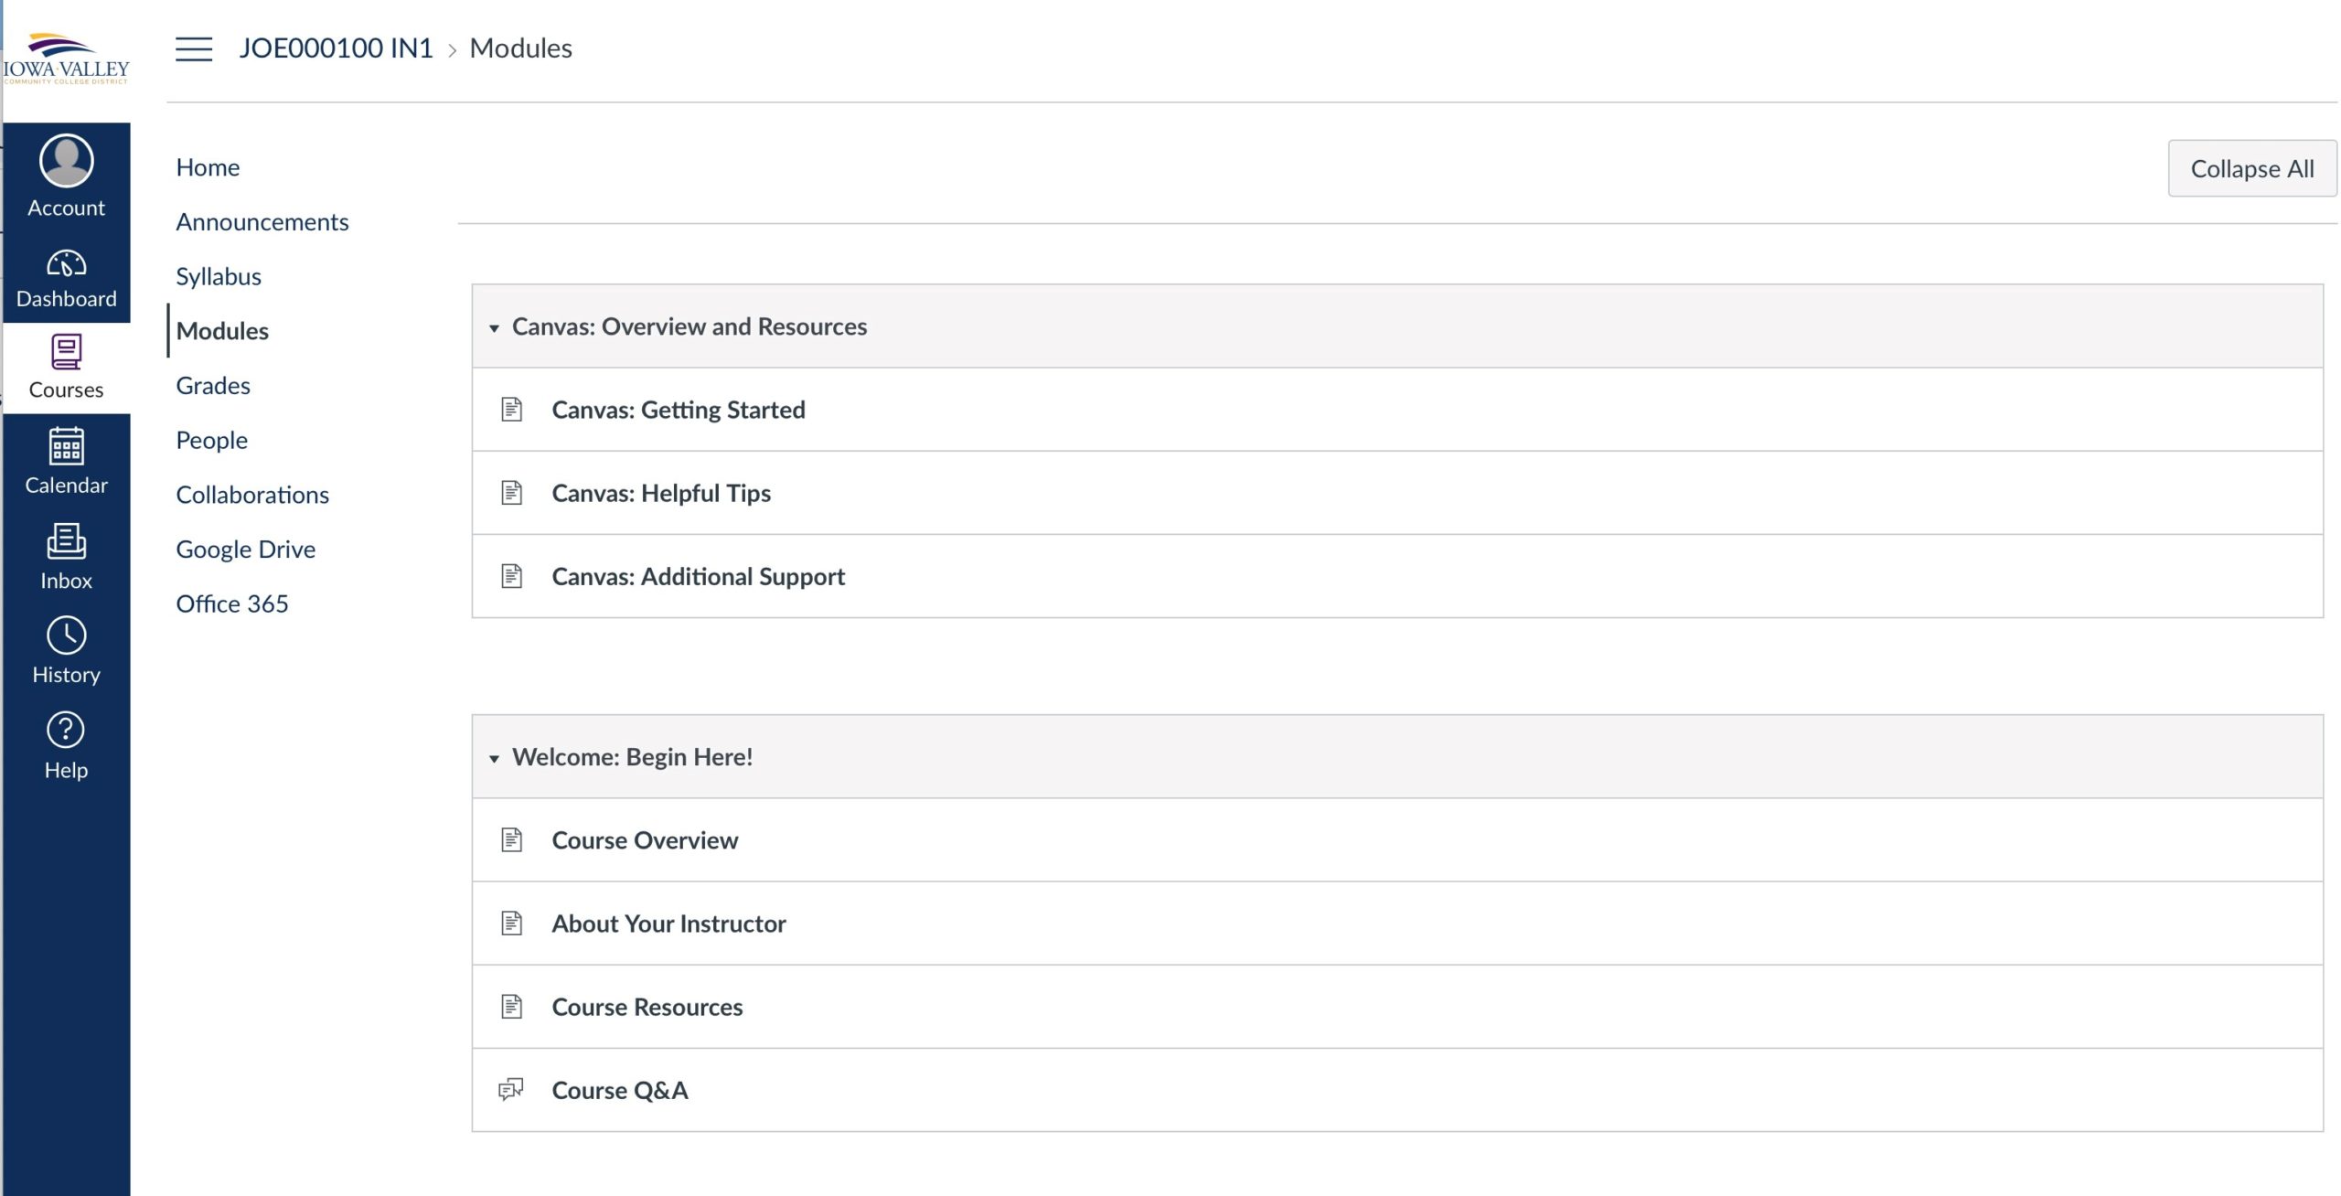Collapse the Welcome: Begin Here! module

pos(494,758)
